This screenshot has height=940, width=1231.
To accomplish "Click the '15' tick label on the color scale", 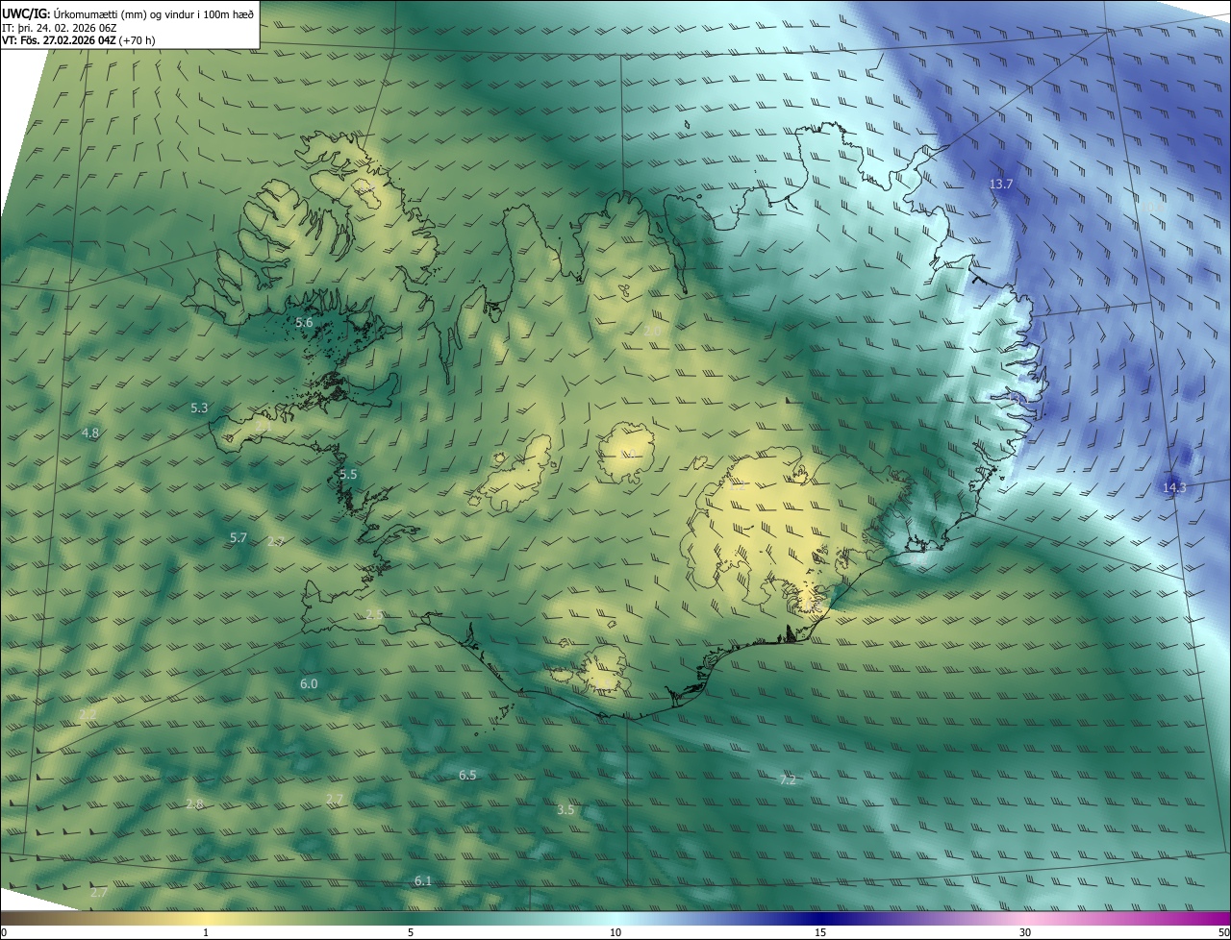I will pyautogui.click(x=820, y=932).
